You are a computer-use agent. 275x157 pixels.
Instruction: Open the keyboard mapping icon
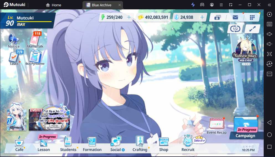(269, 24)
